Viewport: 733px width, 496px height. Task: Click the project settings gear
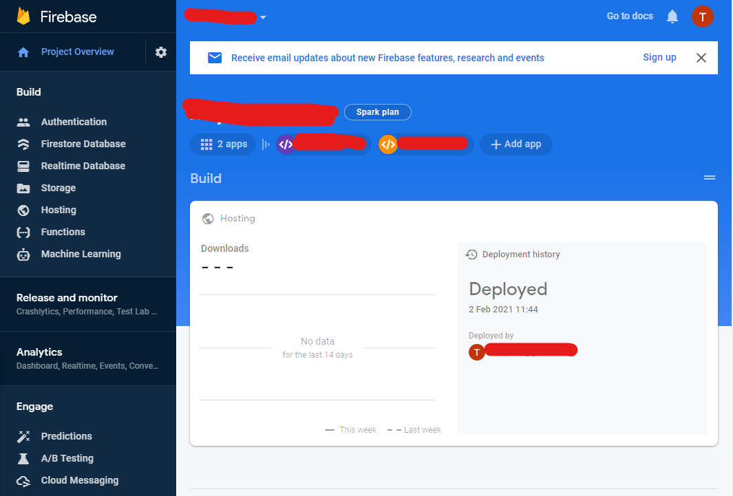point(160,52)
